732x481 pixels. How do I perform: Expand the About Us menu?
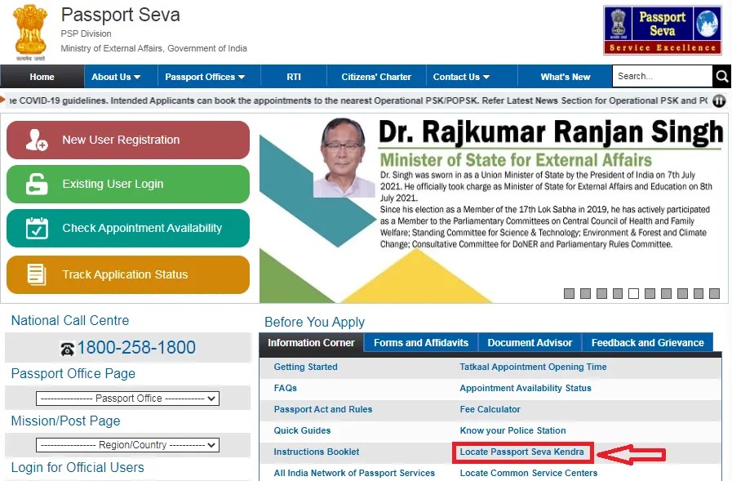click(116, 77)
